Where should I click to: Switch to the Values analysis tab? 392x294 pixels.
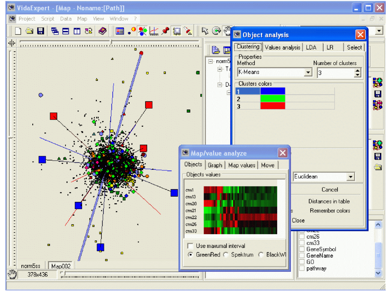coord(282,47)
